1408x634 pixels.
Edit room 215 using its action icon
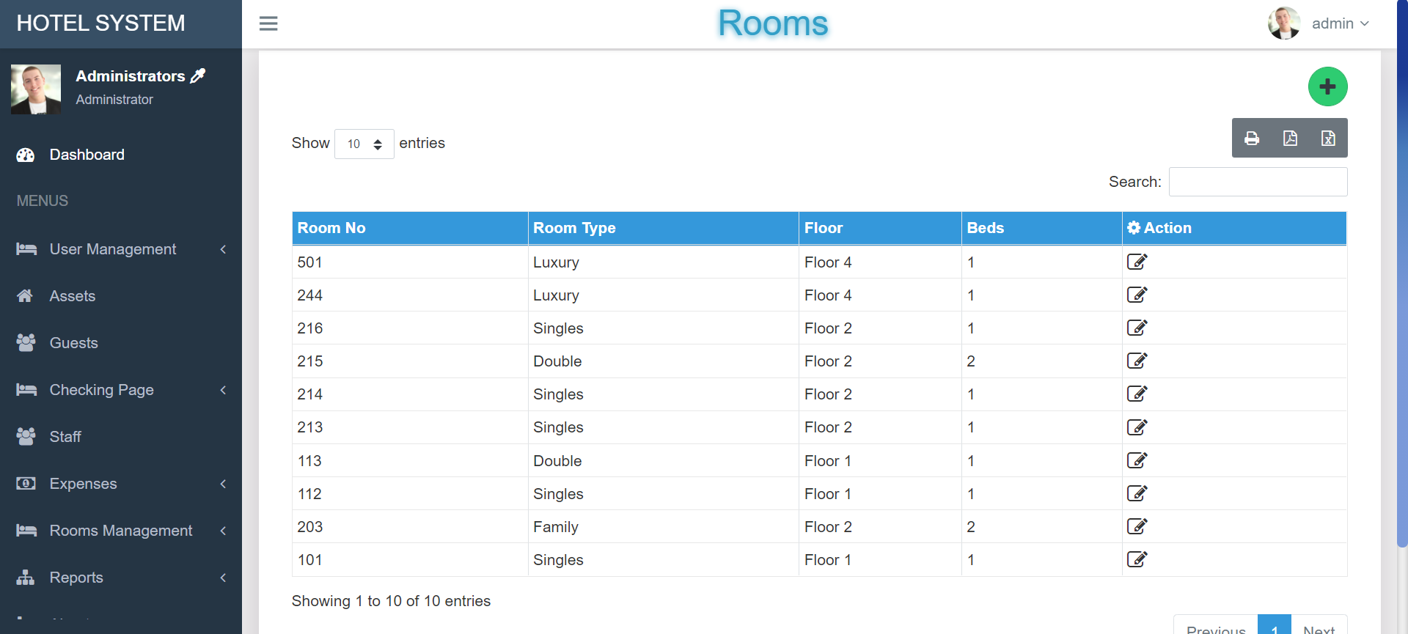(x=1137, y=361)
